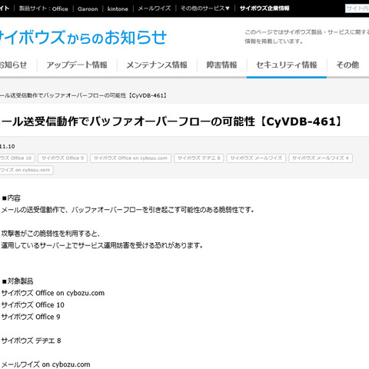Open サイボウズ企業情報 link

tap(264, 8)
